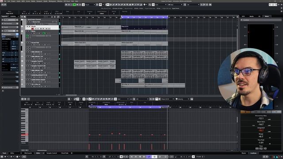Open the Transport menu

click(39, 1)
